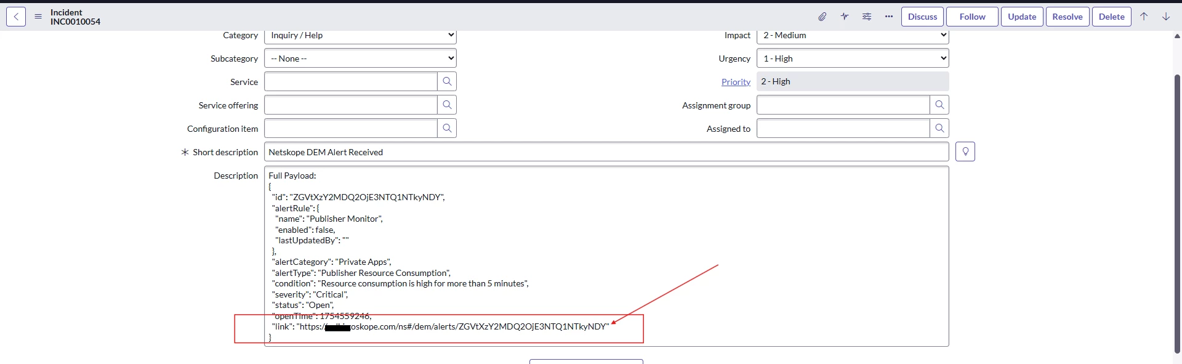This screenshot has height=364, width=1182.
Task: Click the "alertType": "Publisher Resource Consumption" line
Action: [x=361, y=273]
